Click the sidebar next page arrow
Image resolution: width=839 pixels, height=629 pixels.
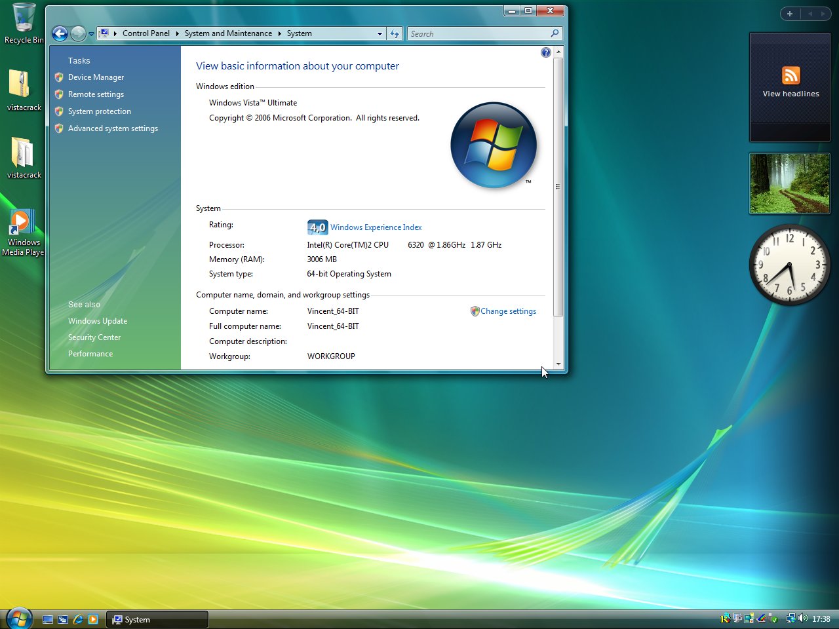[x=823, y=14]
